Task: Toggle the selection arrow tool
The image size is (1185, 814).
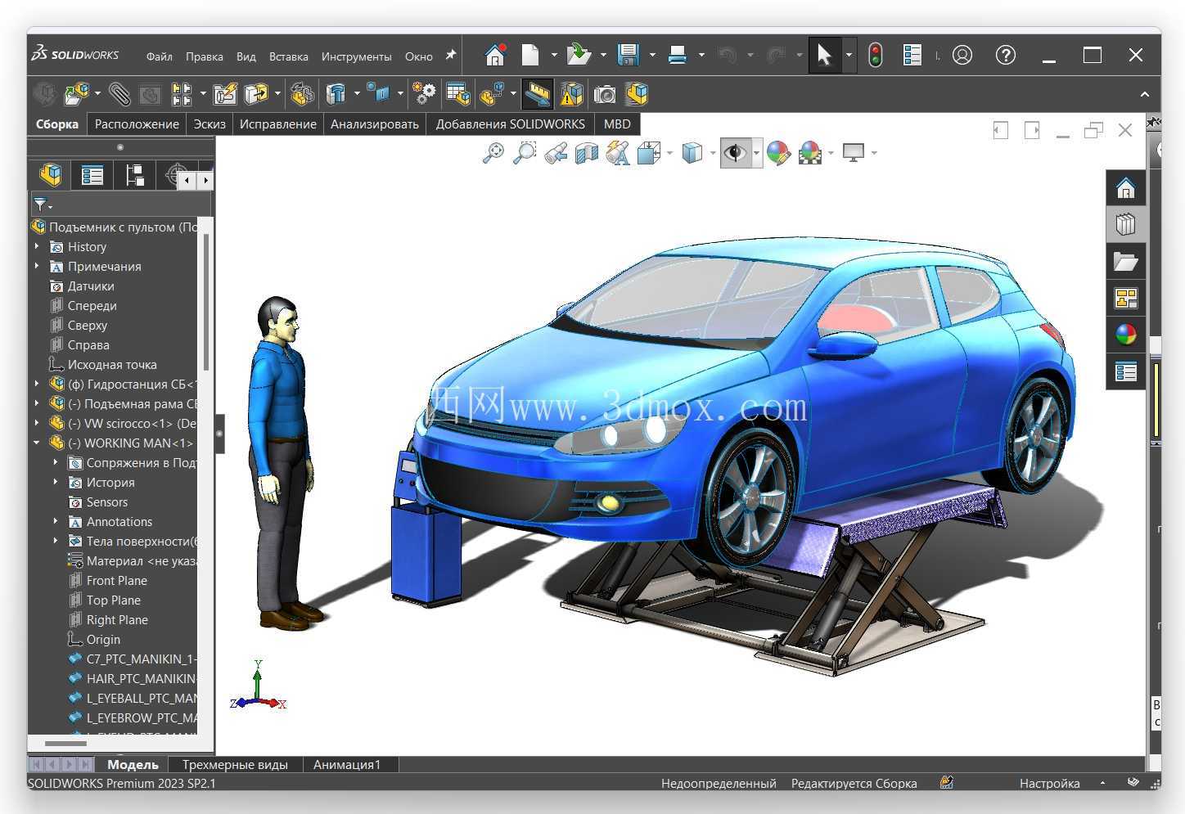Action: click(824, 55)
